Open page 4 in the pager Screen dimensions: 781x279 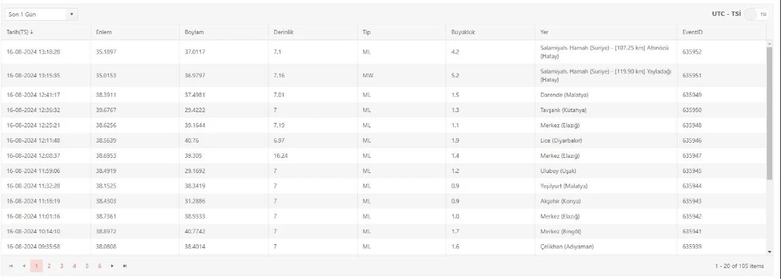74,266
